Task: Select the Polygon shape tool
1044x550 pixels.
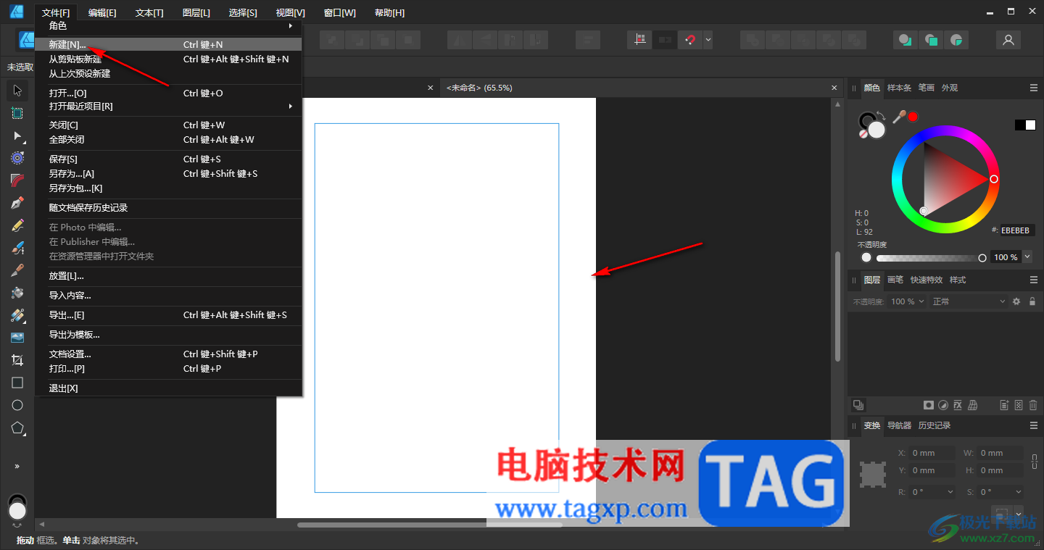Action: (17, 428)
